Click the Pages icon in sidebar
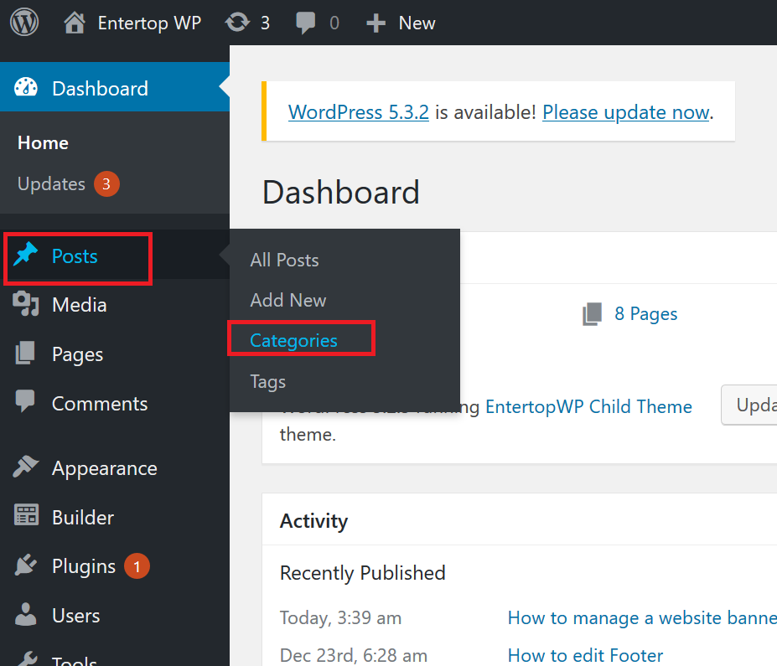This screenshot has height=666, width=777. point(25,353)
